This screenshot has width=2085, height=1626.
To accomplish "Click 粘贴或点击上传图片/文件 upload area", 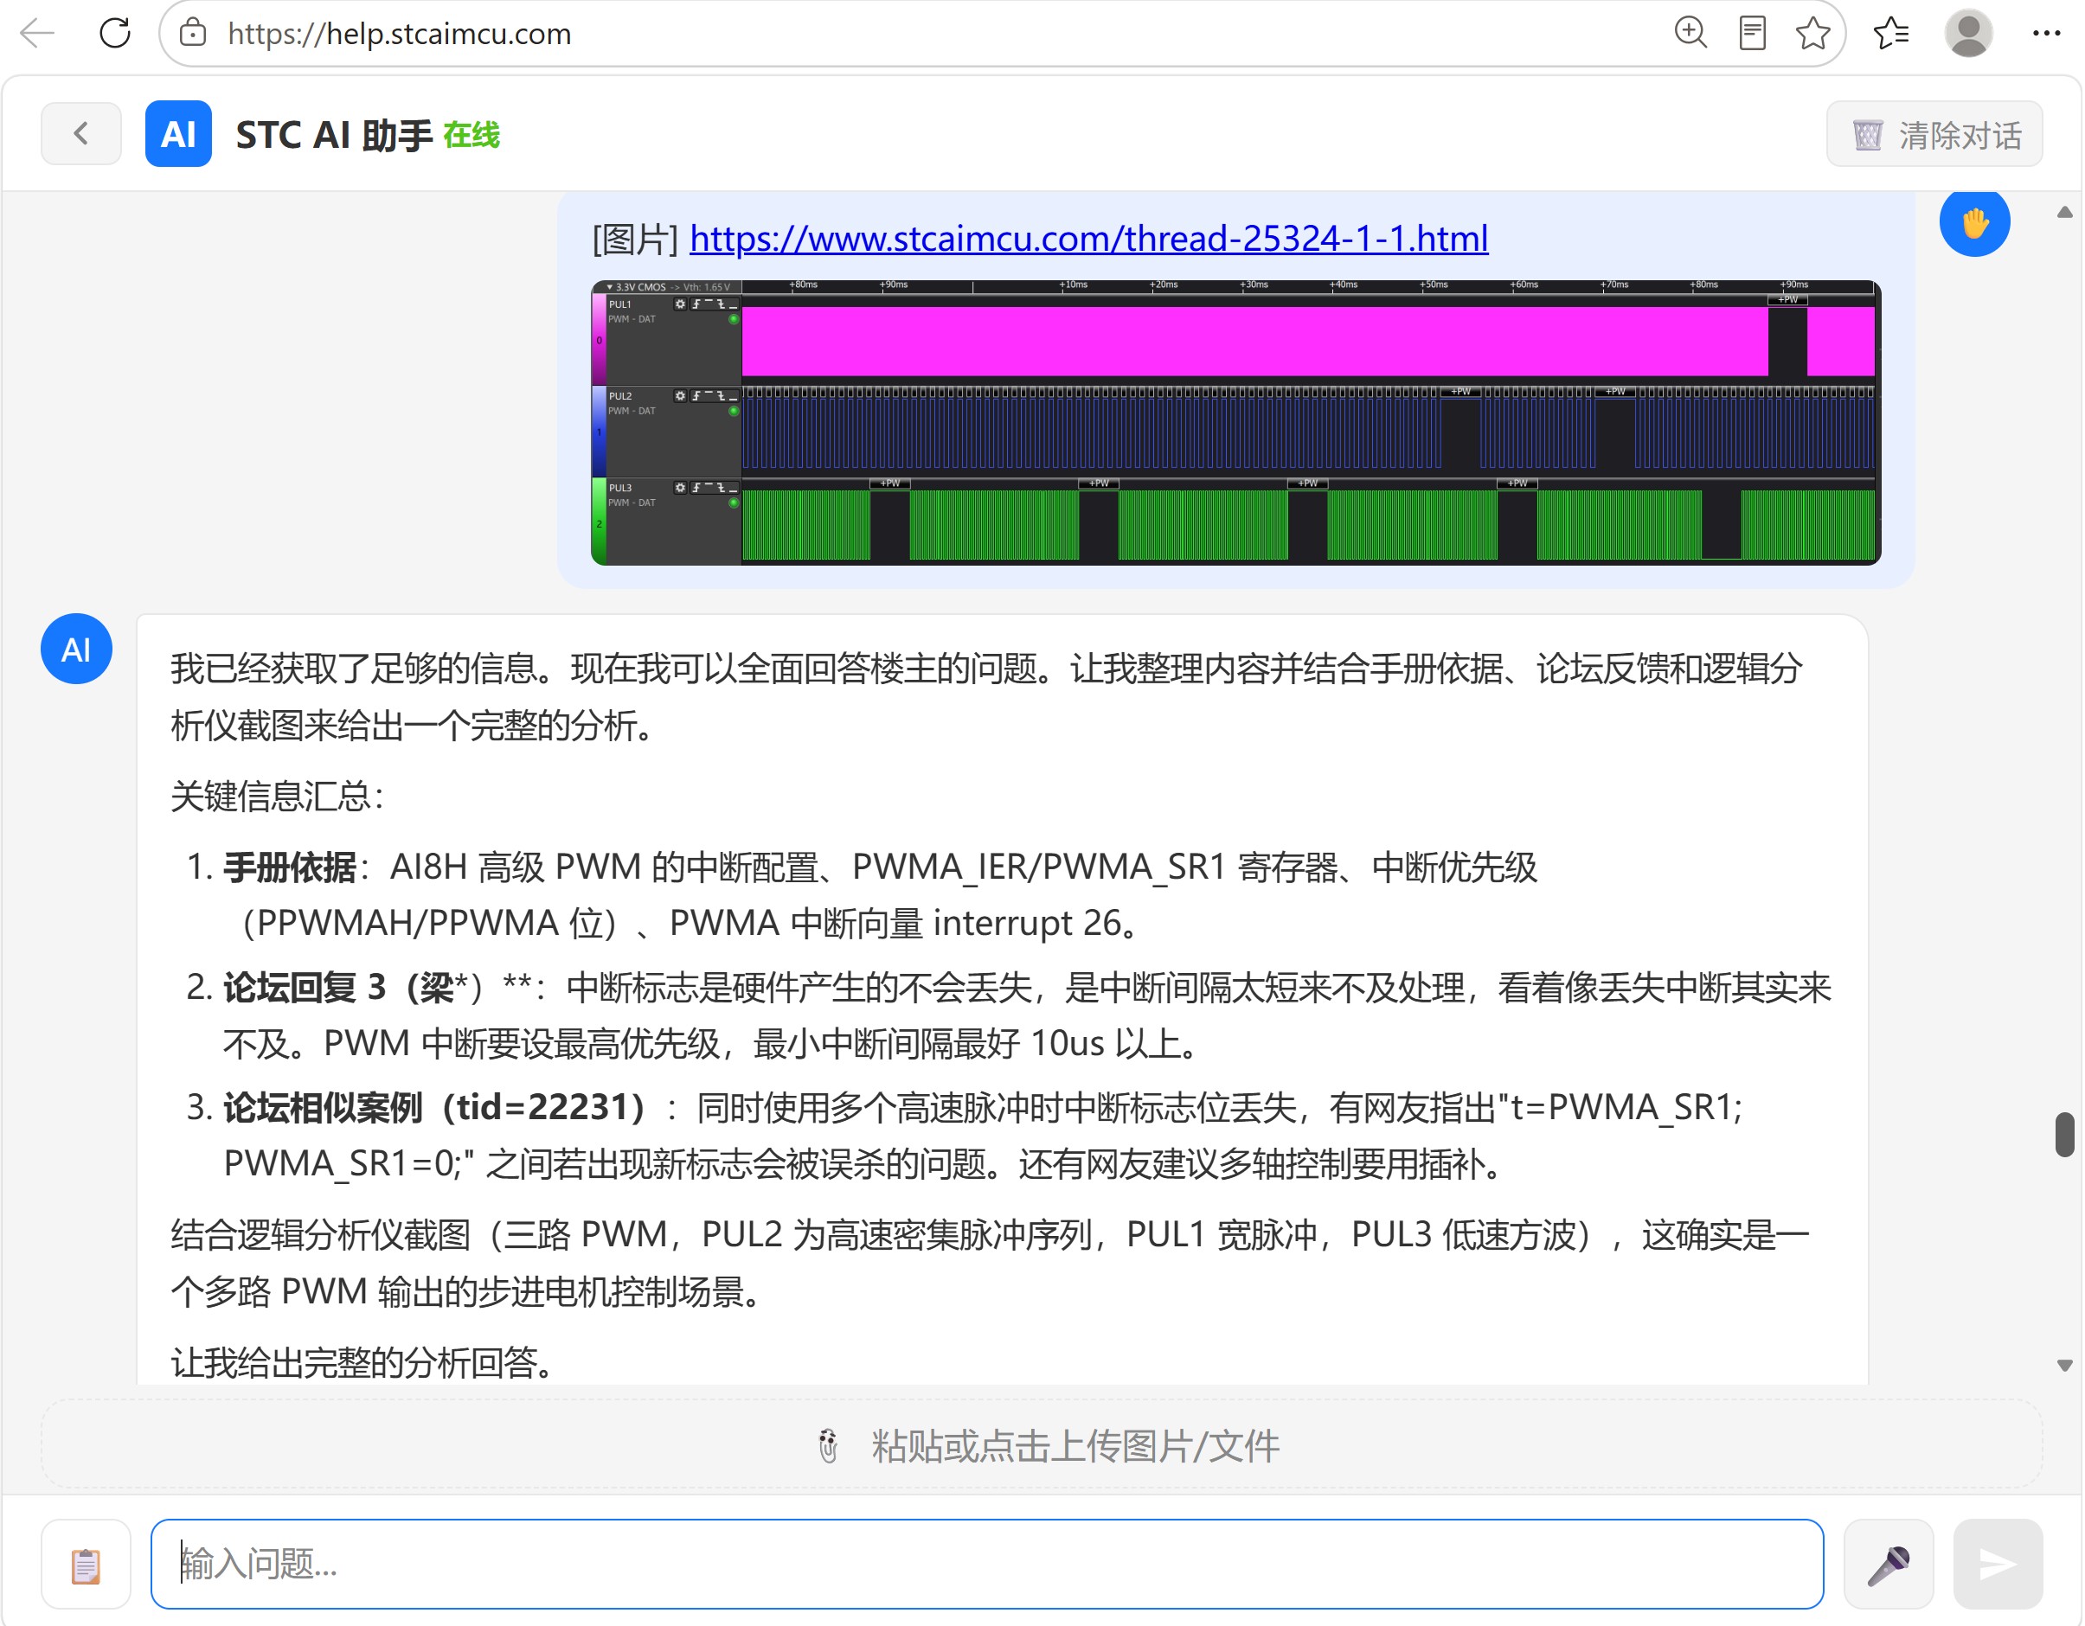I will pos(1042,1444).
